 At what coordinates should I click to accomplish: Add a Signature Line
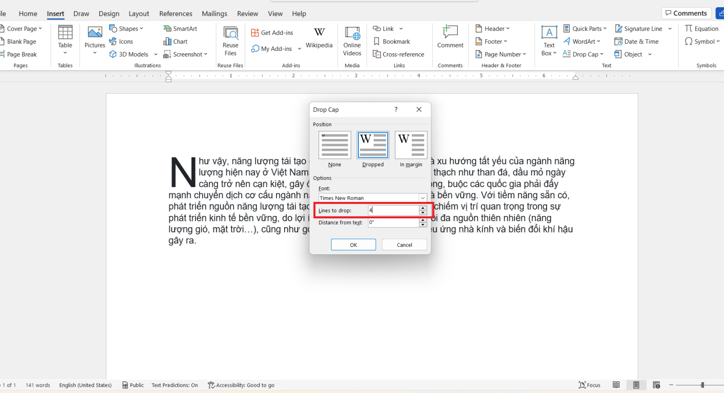[x=638, y=28]
